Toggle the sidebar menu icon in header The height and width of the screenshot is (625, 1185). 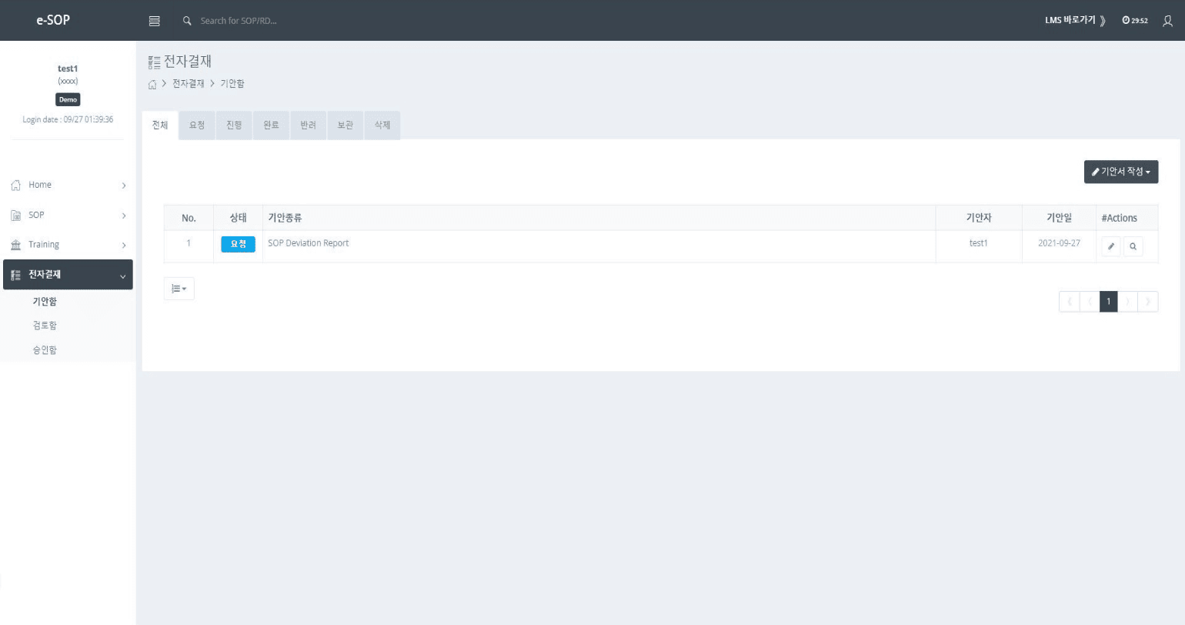click(154, 21)
